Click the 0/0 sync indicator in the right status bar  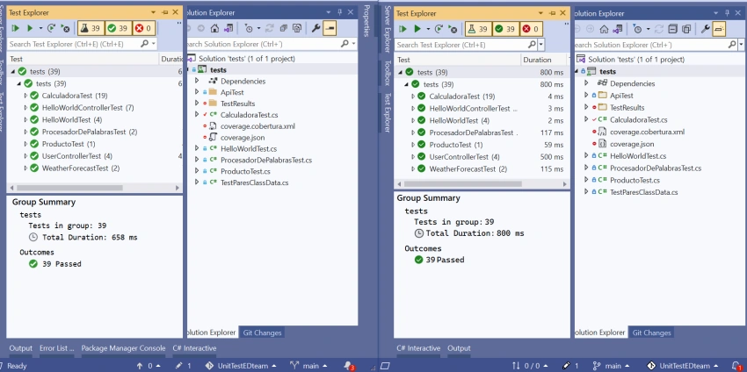coord(529,366)
